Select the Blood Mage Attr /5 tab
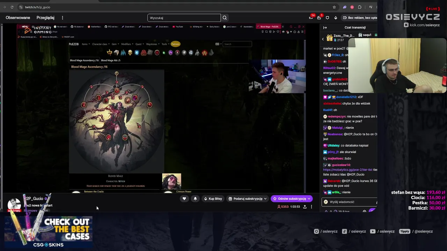 click(x=111, y=60)
